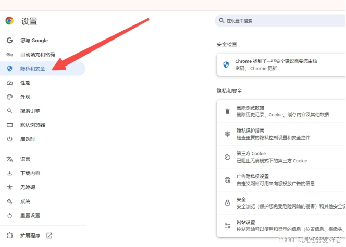Click the padlock icon for 安全
Screen dimensions: 346x247
(x=227, y=202)
